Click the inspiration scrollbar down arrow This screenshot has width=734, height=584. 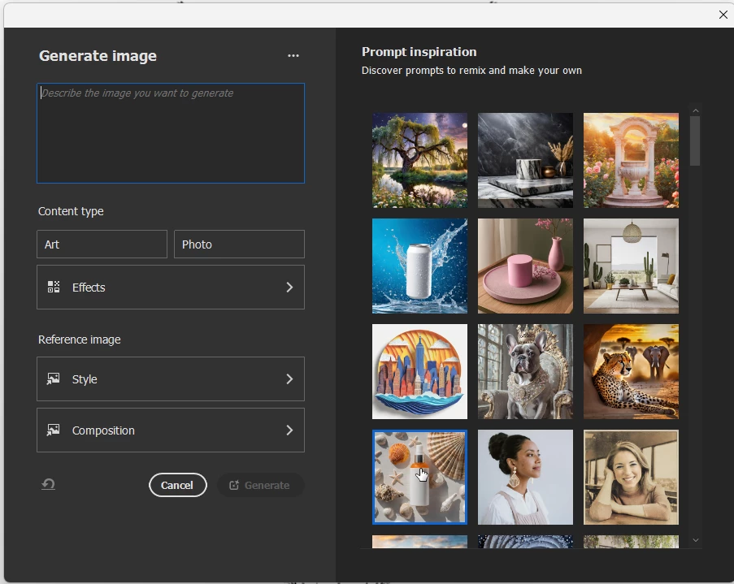click(696, 540)
